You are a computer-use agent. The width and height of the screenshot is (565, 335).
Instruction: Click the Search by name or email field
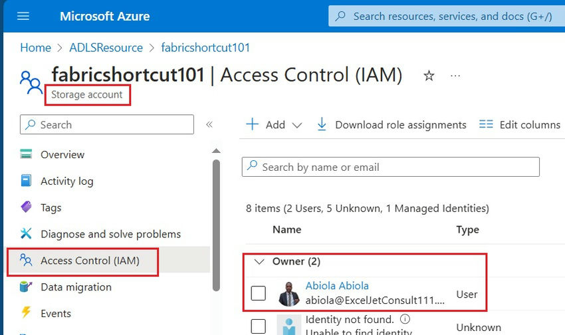pyautogui.click(x=391, y=167)
